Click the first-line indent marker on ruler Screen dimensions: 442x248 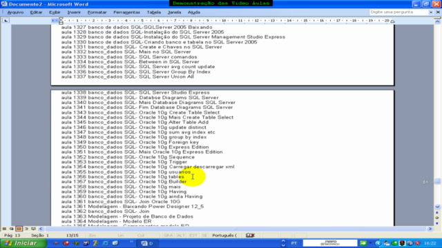[61, 19]
